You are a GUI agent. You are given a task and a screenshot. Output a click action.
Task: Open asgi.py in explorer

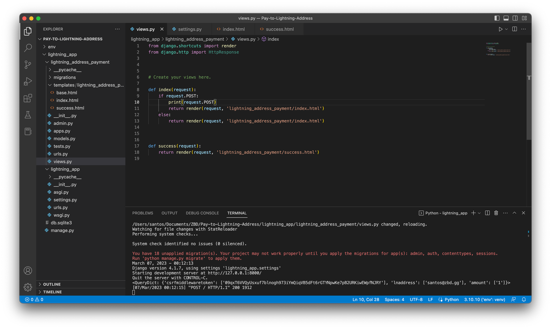point(81,192)
